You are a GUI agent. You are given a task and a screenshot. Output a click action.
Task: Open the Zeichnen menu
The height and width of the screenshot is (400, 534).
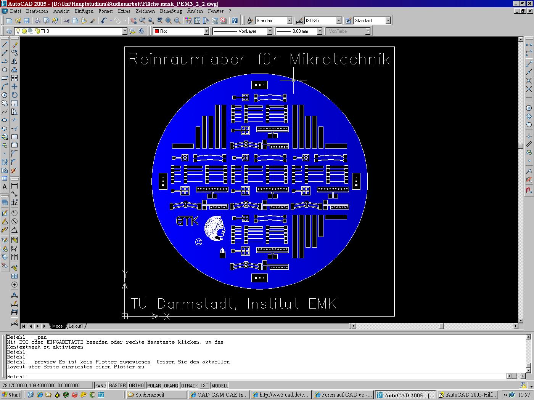pyautogui.click(x=145, y=11)
